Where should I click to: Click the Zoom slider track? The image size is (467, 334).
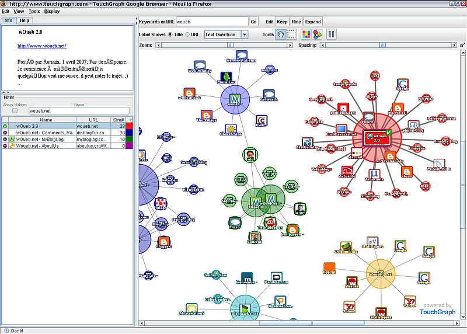tap(224, 46)
